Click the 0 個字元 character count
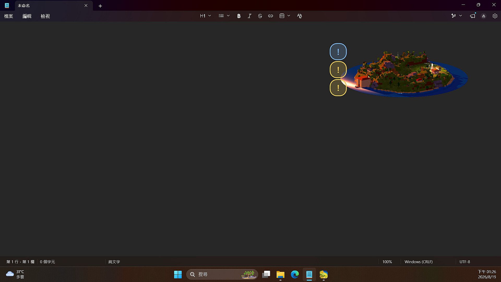This screenshot has width=501, height=282. tap(47, 262)
